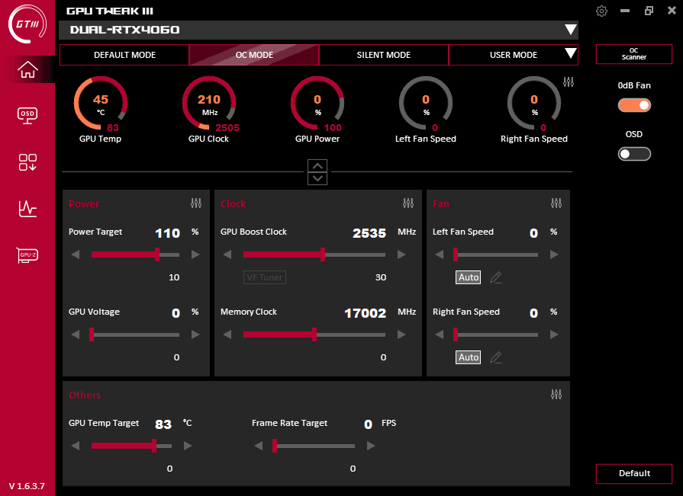Viewport: 683px width, 496px height.
Task: Launch the OC Scanner
Action: pyautogui.click(x=634, y=54)
